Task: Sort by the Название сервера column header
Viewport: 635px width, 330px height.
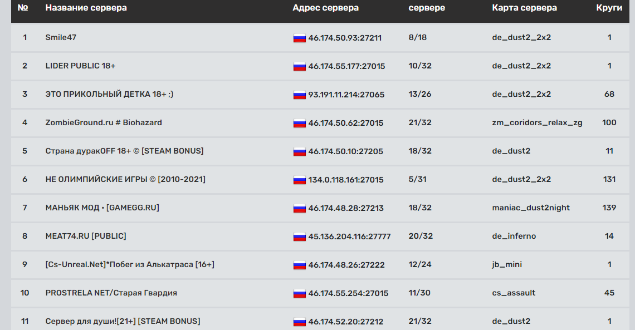Action: click(86, 8)
